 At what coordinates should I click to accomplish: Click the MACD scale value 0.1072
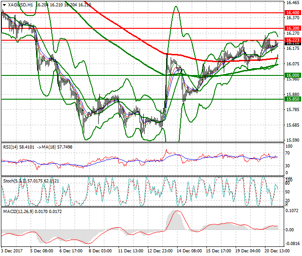click(x=292, y=211)
